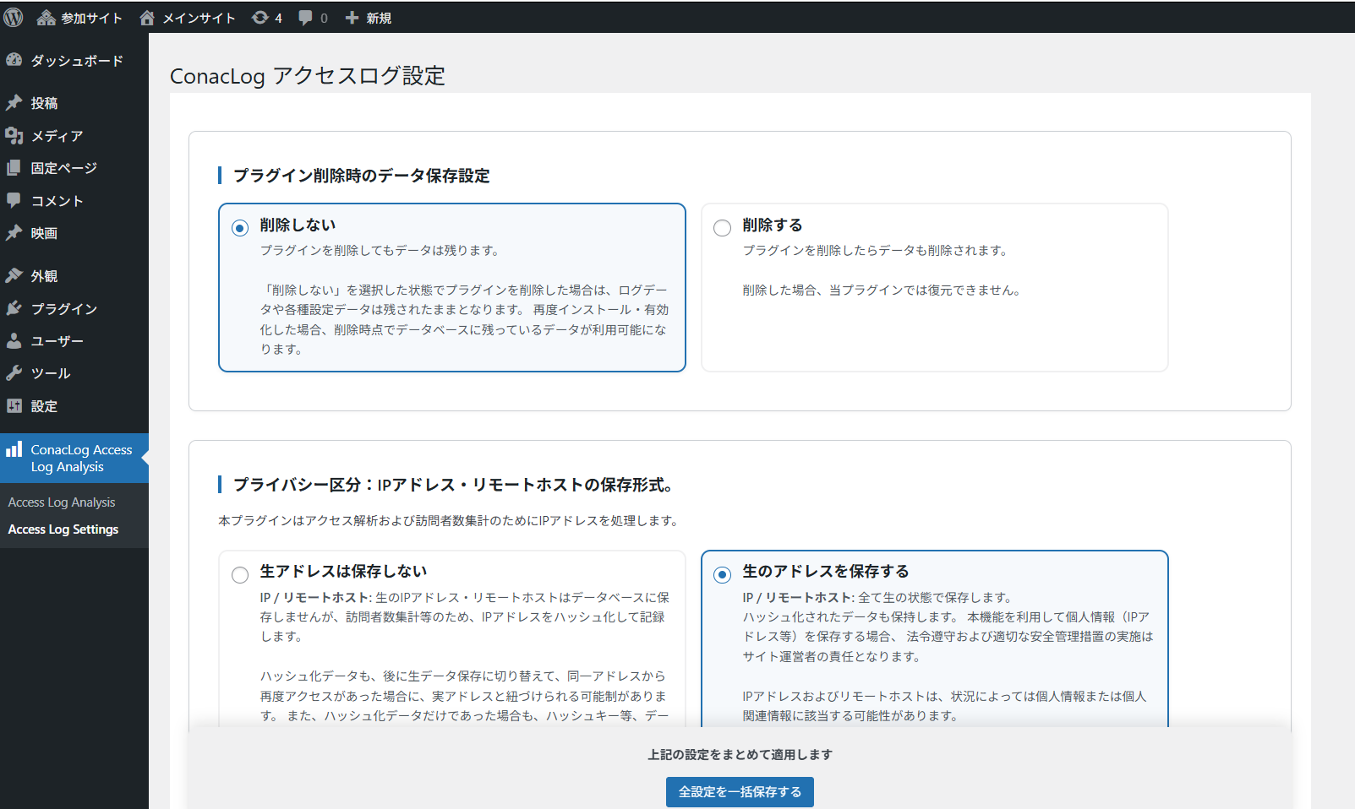This screenshot has width=1355, height=809.
Task: Select the 生アドレスは保存しない radio button
Action: point(240,575)
